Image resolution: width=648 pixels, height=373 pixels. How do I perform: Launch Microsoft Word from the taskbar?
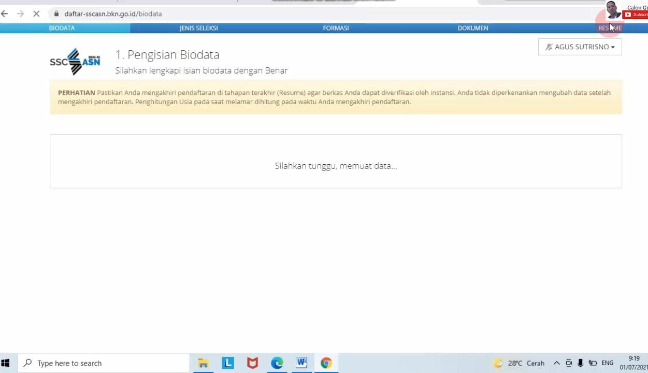(301, 363)
